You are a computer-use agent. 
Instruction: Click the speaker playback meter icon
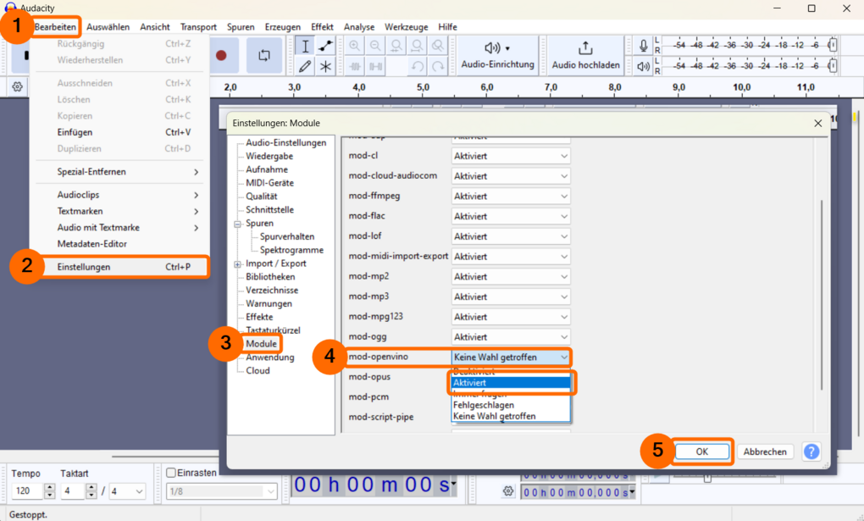643,67
